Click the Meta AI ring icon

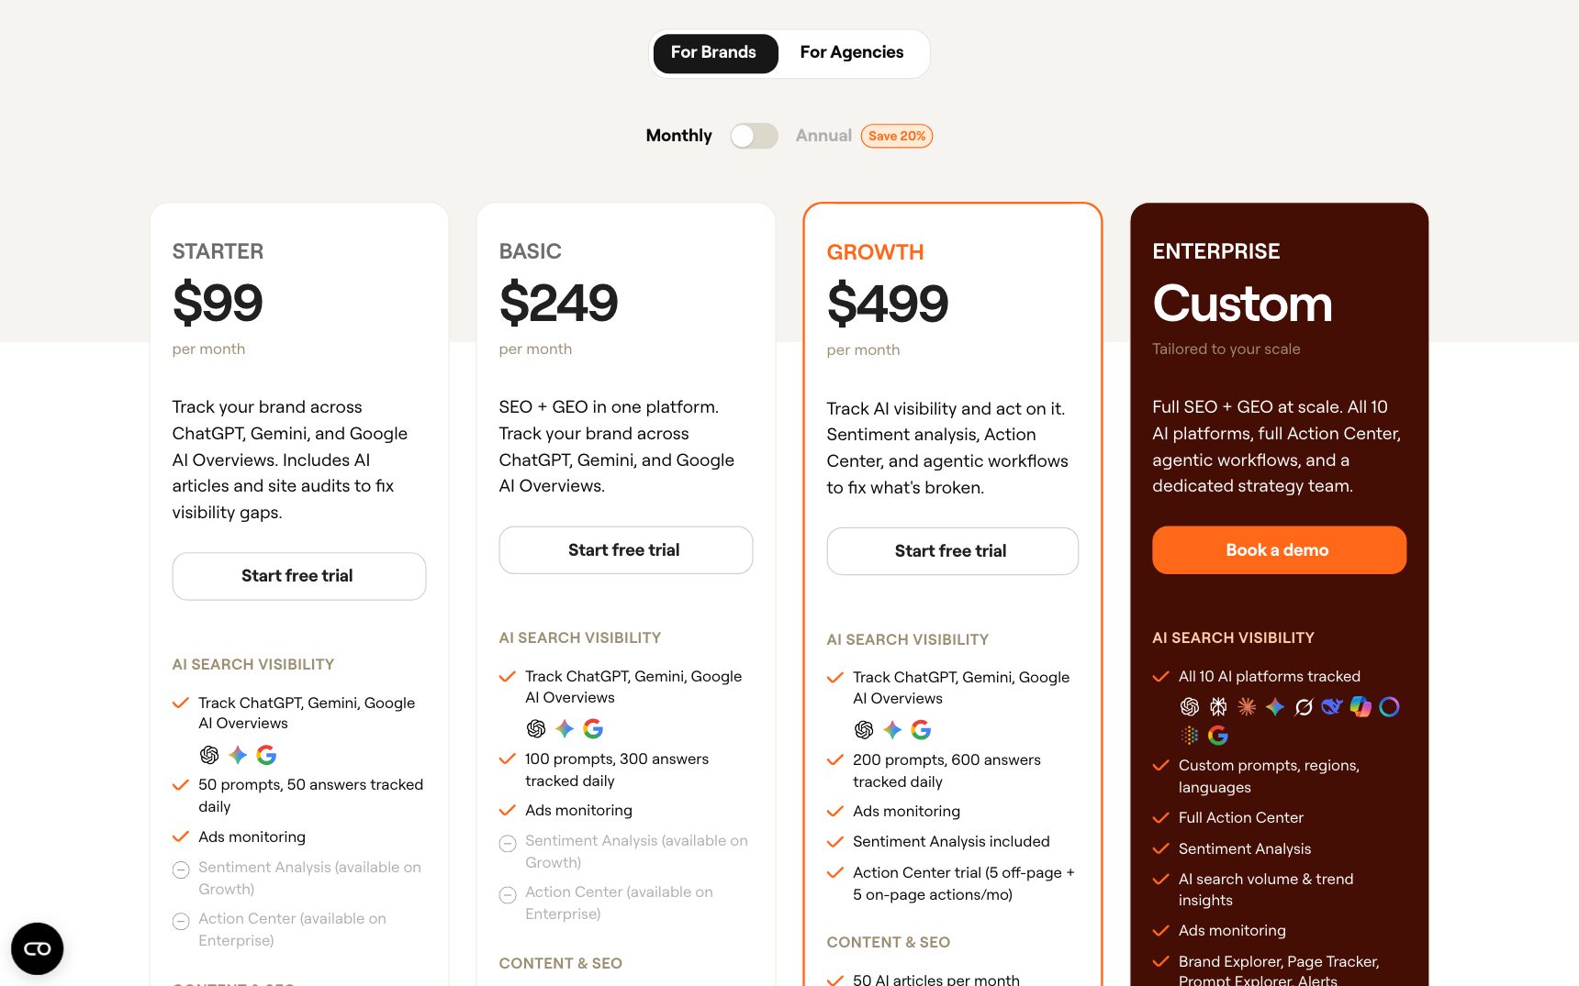click(1389, 706)
